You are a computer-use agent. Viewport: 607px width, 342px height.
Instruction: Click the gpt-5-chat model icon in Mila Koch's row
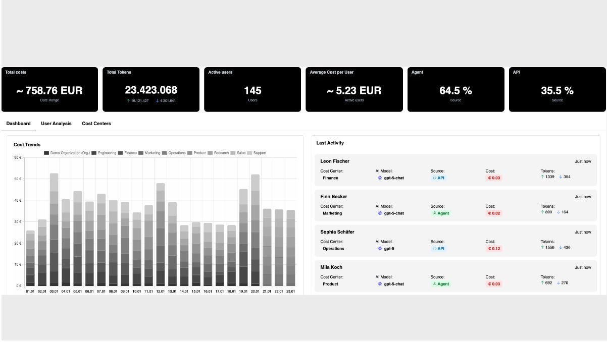380,283
